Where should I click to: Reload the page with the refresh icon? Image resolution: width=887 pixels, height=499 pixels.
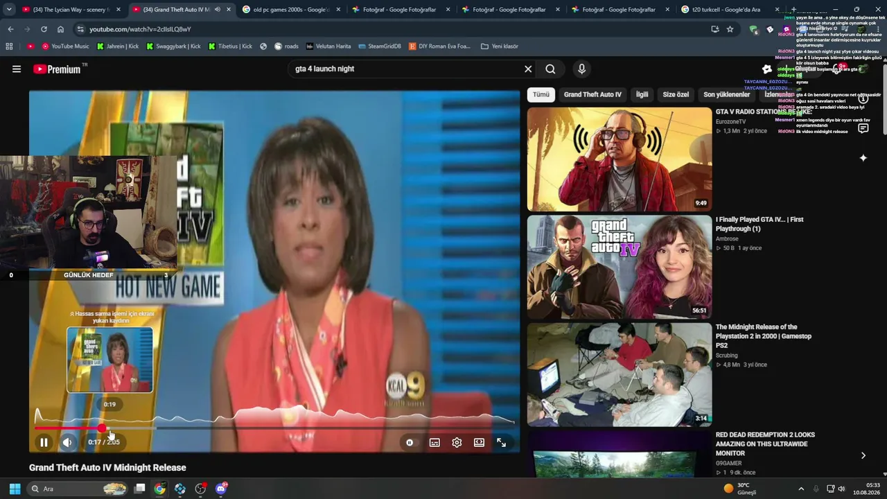coord(44,29)
